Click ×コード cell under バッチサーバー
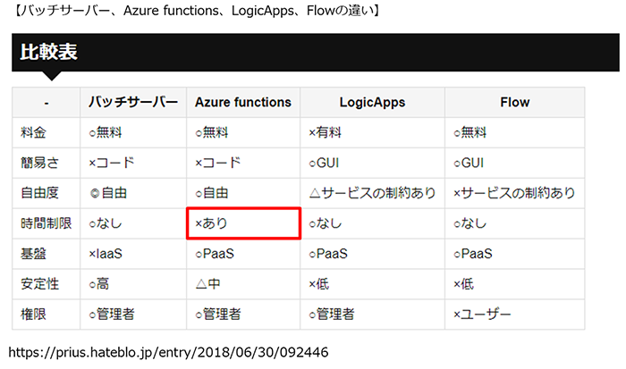This screenshot has height=369, width=626. pyautogui.click(x=133, y=163)
